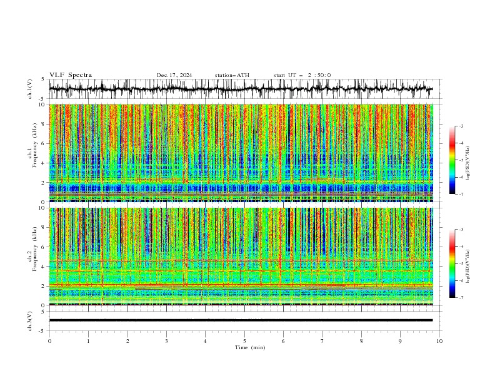
Task: Click the ch.3 voltage waveform trace
Action: pos(241,320)
